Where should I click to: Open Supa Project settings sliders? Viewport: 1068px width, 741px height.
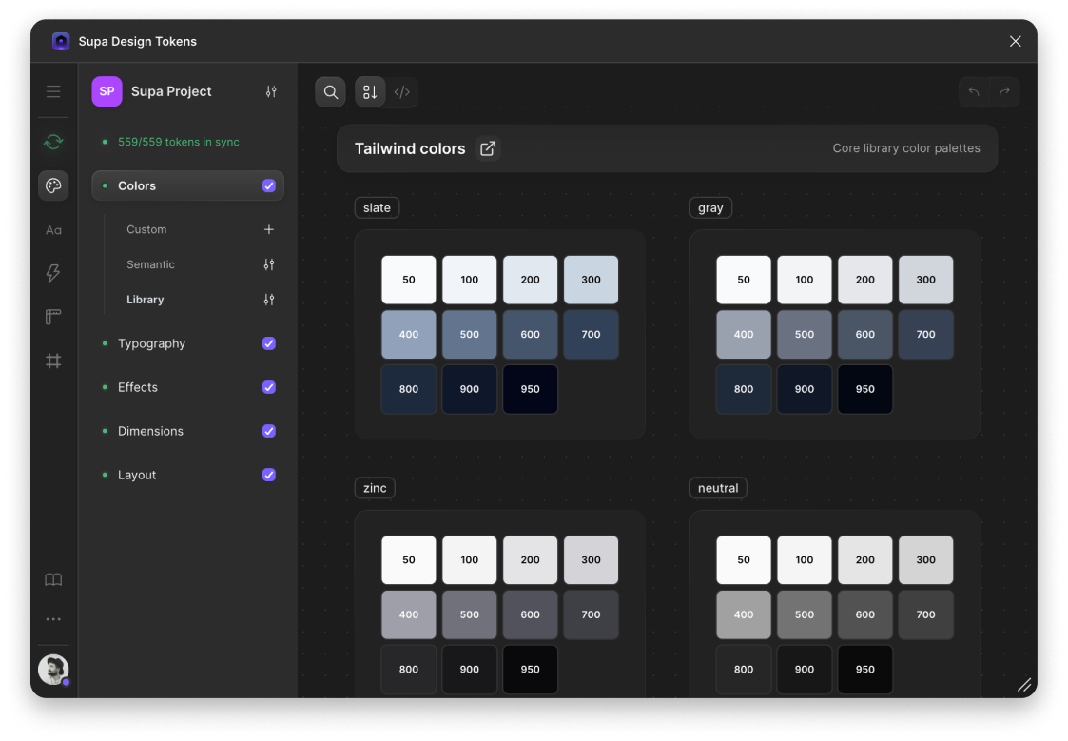[x=271, y=91]
